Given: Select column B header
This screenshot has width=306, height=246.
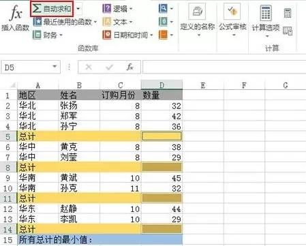Looking at the screenshot, I should click(79, 85).
